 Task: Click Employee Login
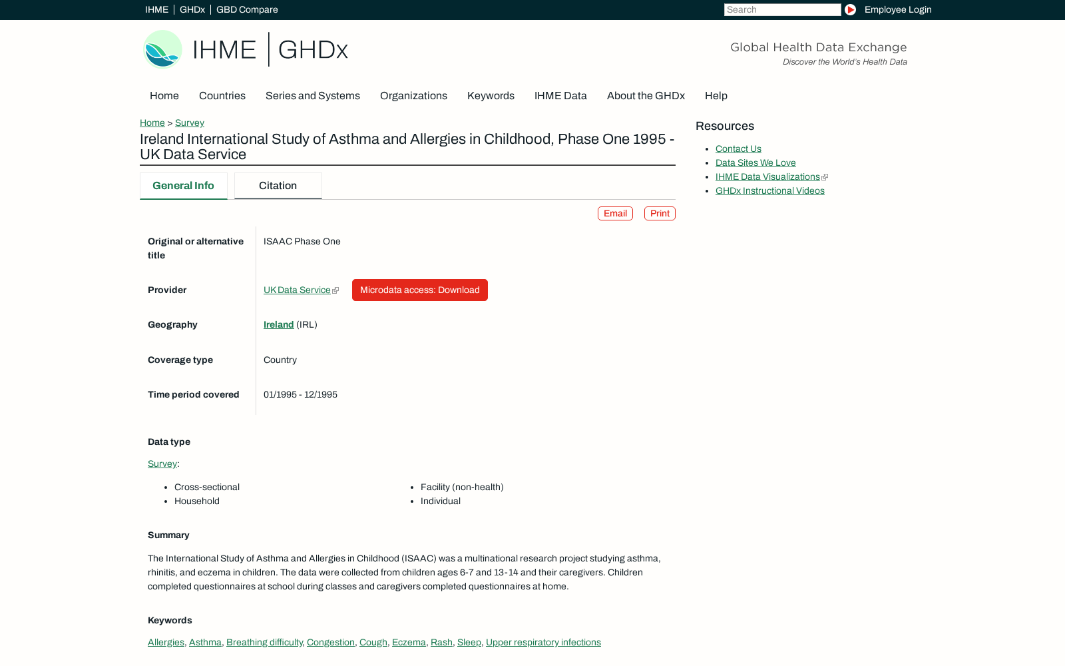(898, 9)
